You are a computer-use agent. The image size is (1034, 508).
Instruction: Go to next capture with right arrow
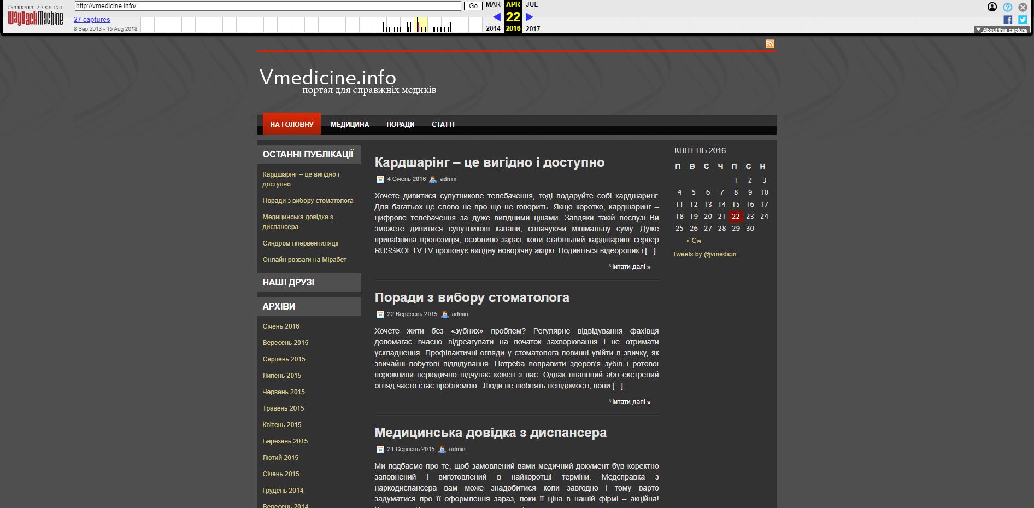pos(529,17)
